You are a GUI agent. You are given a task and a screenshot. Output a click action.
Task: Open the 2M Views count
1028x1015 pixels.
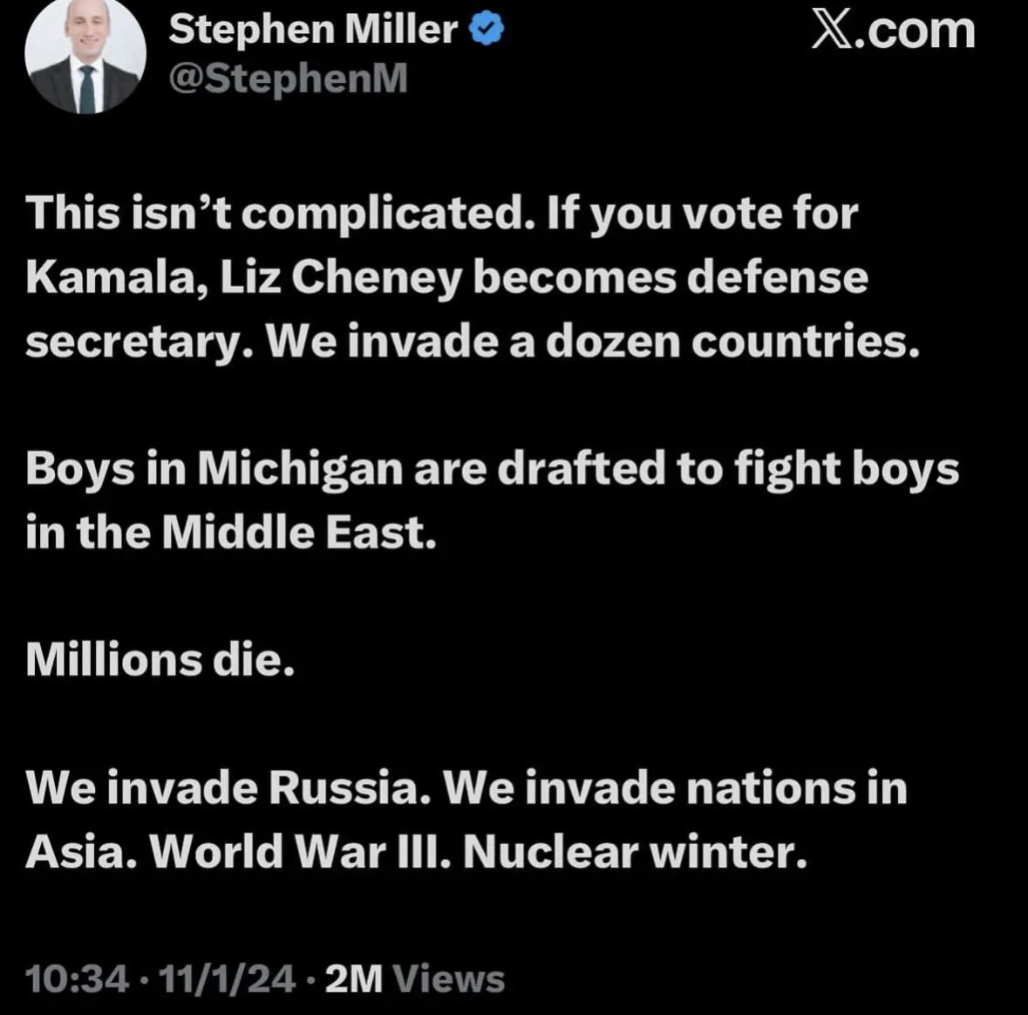pos(414,978)
